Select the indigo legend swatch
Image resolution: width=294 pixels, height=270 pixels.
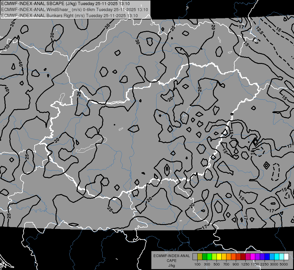pyautogui.click(x=262, y=257)
